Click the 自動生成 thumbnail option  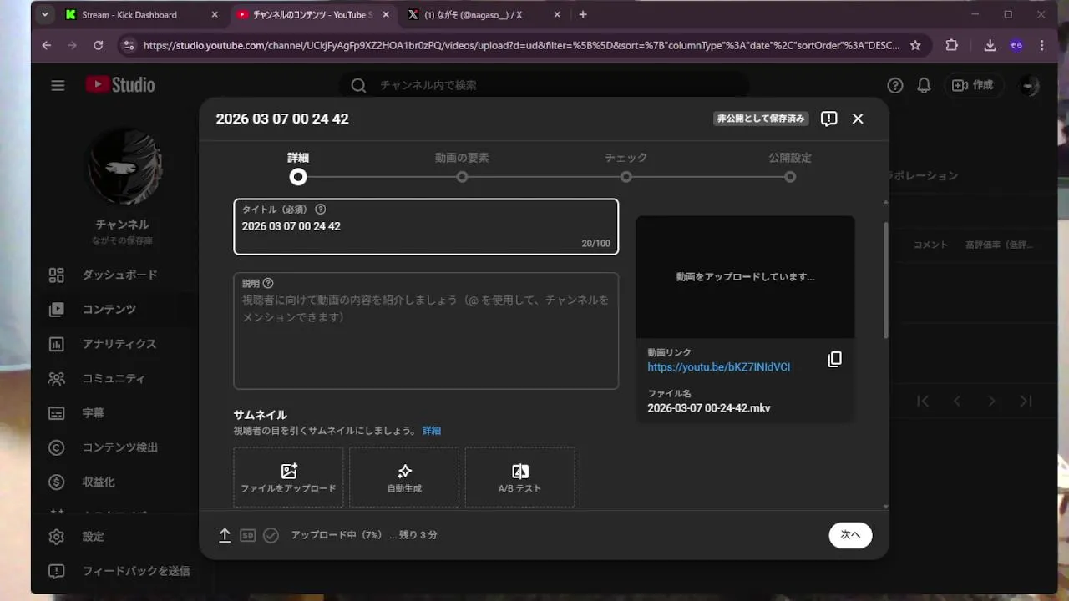point(404,477)
